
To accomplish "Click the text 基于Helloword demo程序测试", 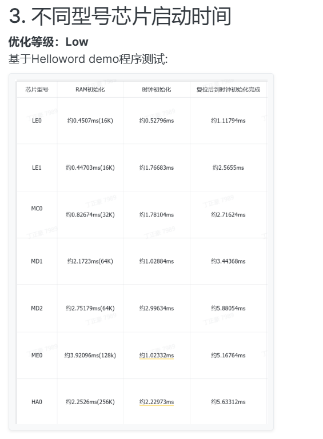I will [x=88, y=59].
